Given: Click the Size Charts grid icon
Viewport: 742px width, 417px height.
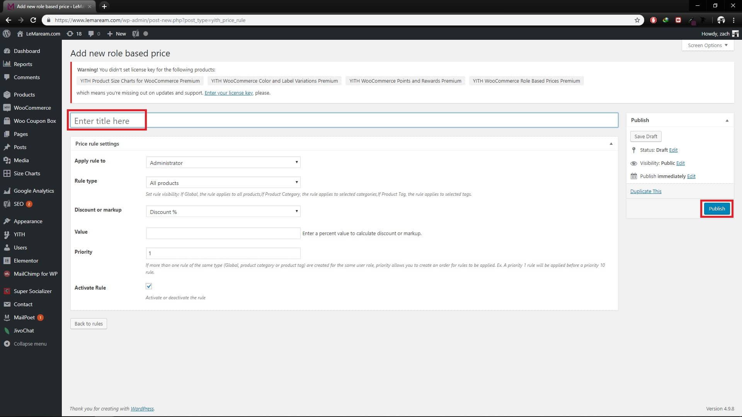Looking at the screenshot, I should click(7, 173).
